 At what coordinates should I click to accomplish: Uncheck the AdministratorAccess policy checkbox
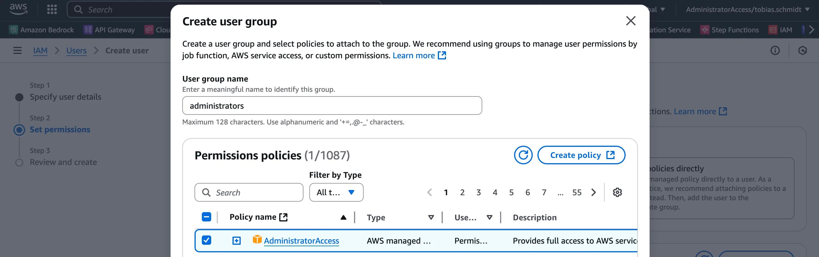coord(206,240)
